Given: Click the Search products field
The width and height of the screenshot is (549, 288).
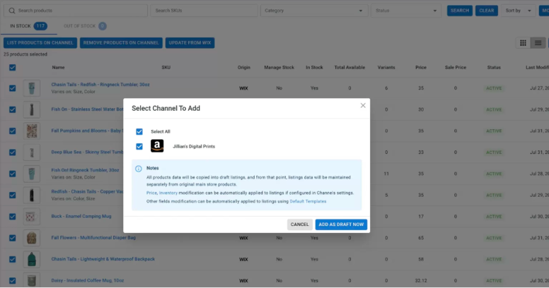Looking at the screenshot, I should point(76,11).
